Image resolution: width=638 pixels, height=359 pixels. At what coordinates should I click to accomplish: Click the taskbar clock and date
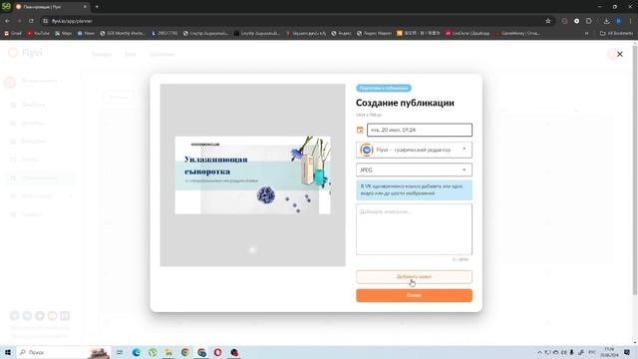pos(609,352)
